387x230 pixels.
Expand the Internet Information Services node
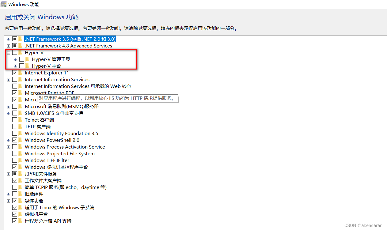[x=8, y=80]
